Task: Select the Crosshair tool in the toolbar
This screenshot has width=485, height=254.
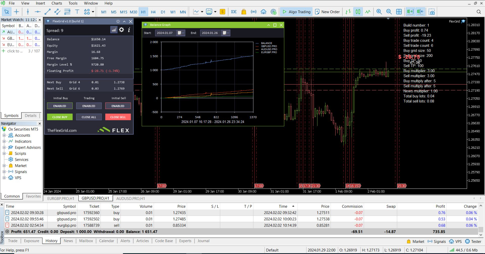Action: tap(17, 12)
